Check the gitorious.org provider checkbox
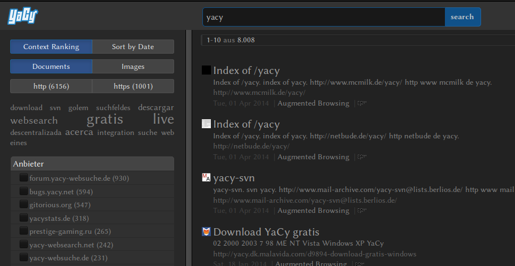This screenshot has width=515, height=266. pos(23,204)
